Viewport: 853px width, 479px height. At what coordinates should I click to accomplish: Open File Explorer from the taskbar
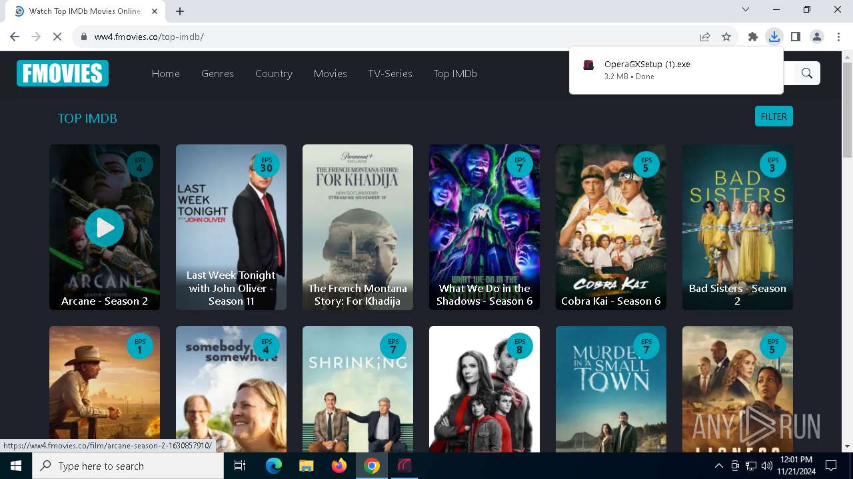[306, 466]
